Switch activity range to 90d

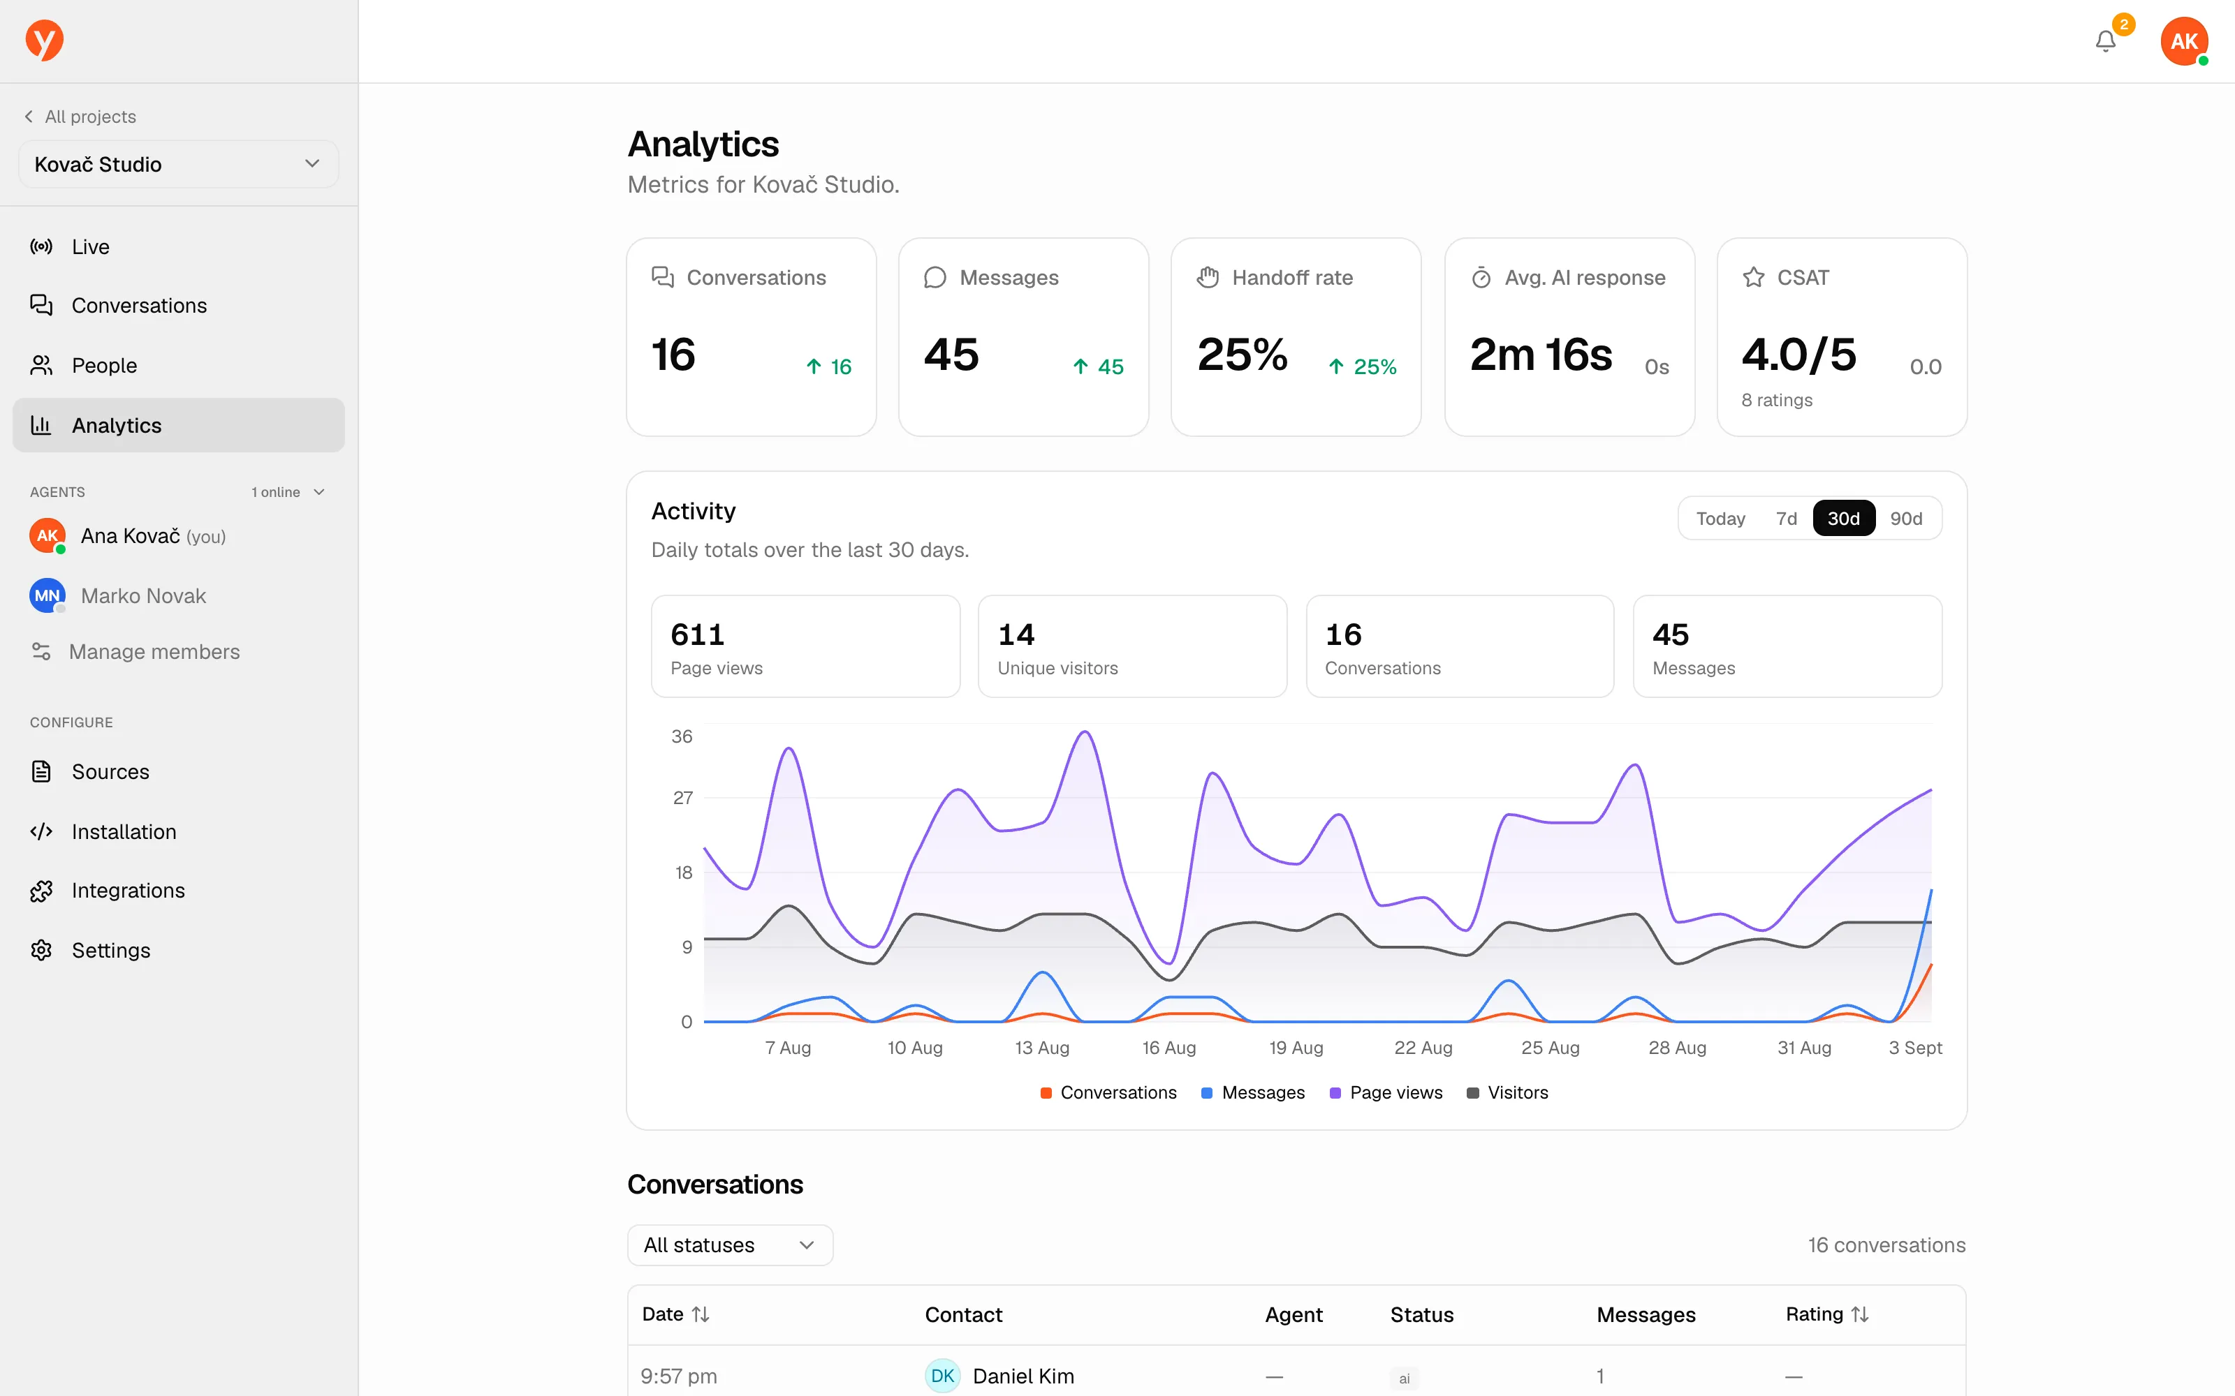pyautogui.click(x=1906, y=518)
